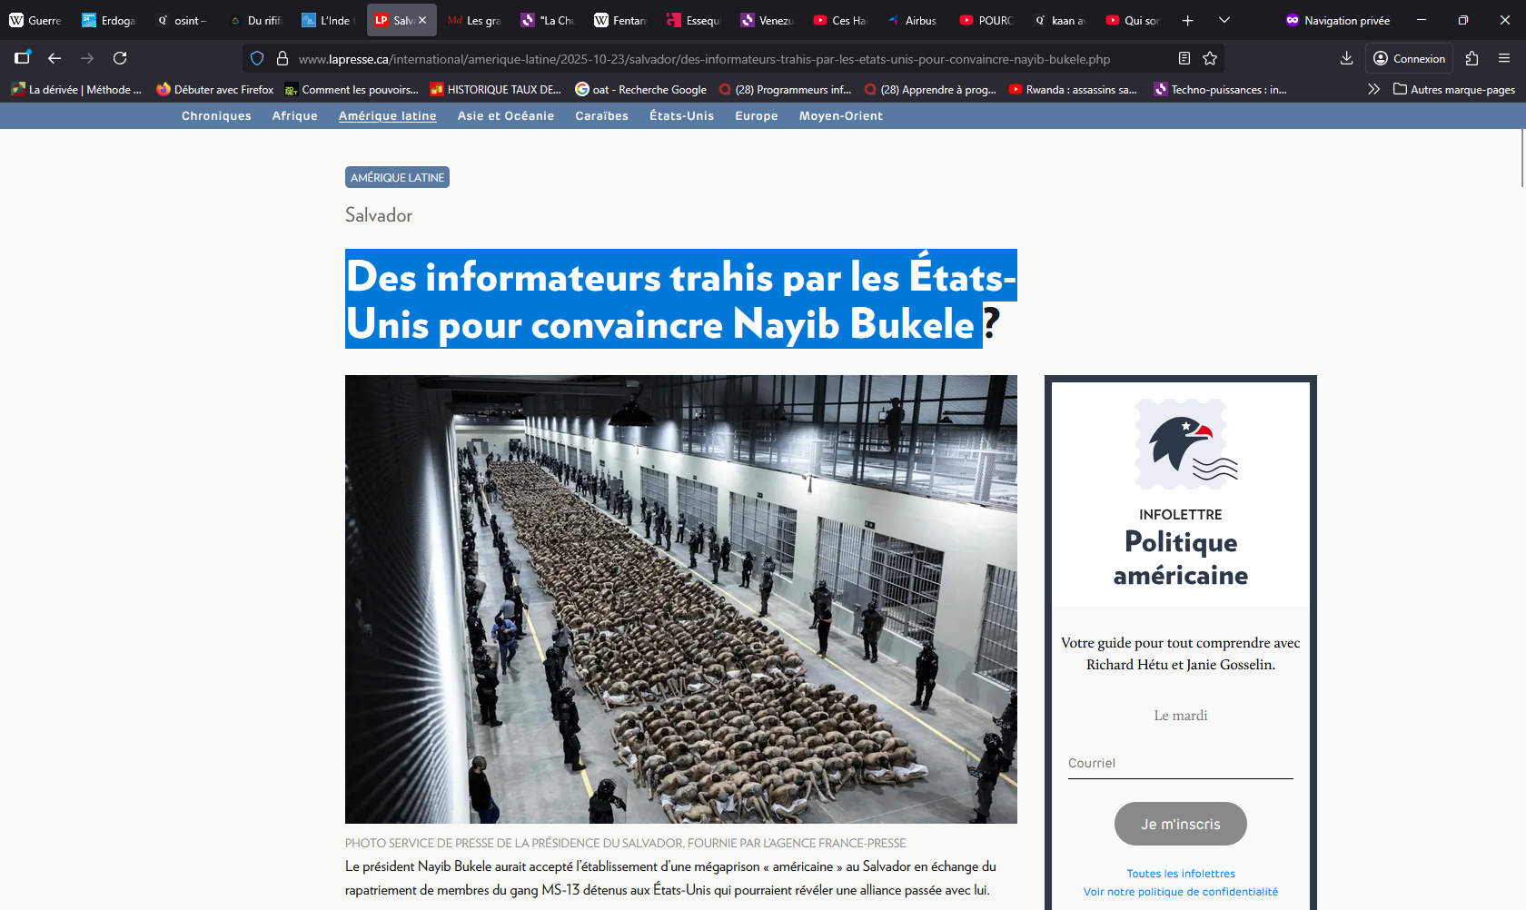Show more bookmarks with double chevron
This screenshot has height=910, width=1526.
(x=1373, y=89)
